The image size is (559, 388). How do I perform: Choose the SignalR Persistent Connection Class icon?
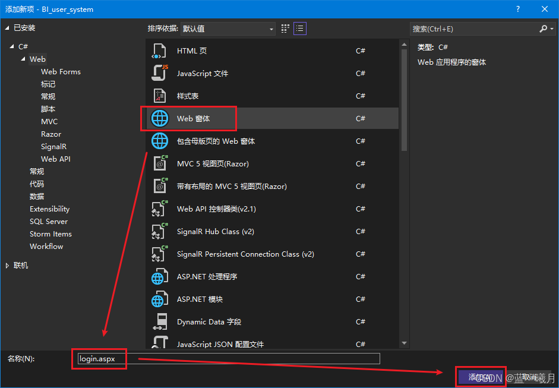point(159,254)
